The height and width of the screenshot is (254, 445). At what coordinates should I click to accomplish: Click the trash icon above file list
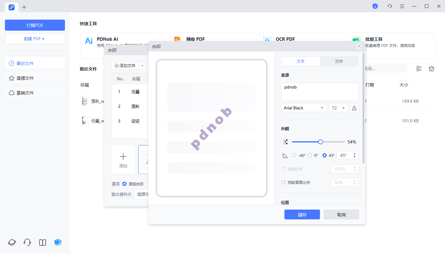tap(432, 69)
